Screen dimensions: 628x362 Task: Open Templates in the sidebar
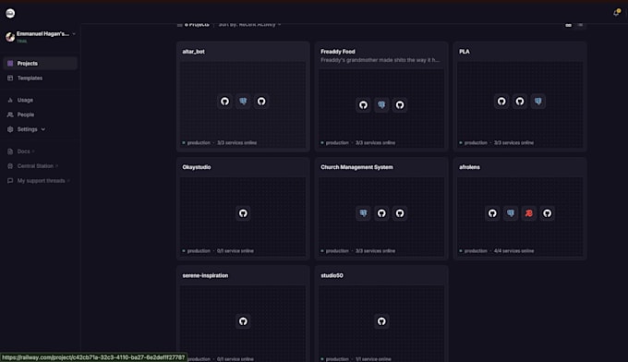(x=30, y=78)
